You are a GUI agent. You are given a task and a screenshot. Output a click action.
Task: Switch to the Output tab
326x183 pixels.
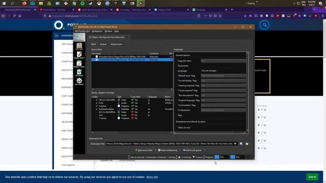[103, 44]
